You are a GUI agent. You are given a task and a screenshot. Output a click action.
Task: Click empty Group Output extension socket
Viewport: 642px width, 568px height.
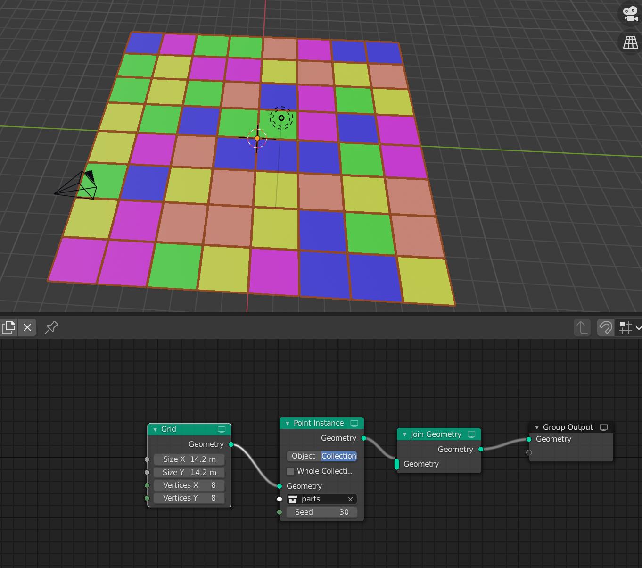pos(529,452)
